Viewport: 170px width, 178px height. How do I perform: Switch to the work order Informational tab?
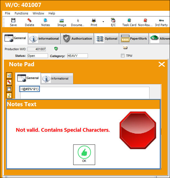[x=44, y=39]
